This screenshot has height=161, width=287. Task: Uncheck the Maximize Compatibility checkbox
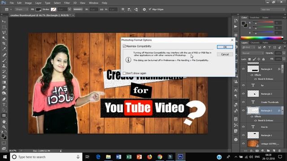tap(124, 46)
